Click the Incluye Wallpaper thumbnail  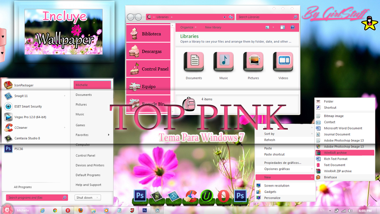[63, 32]
